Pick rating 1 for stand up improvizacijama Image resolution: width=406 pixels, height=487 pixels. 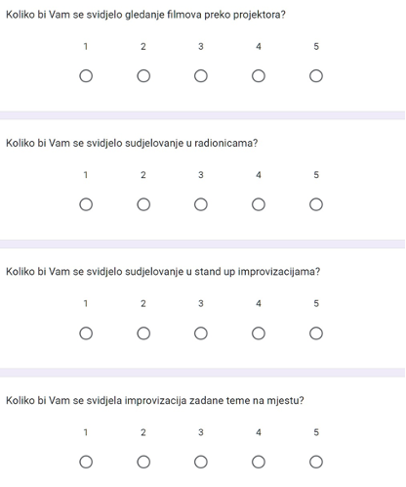click(86, 333)
